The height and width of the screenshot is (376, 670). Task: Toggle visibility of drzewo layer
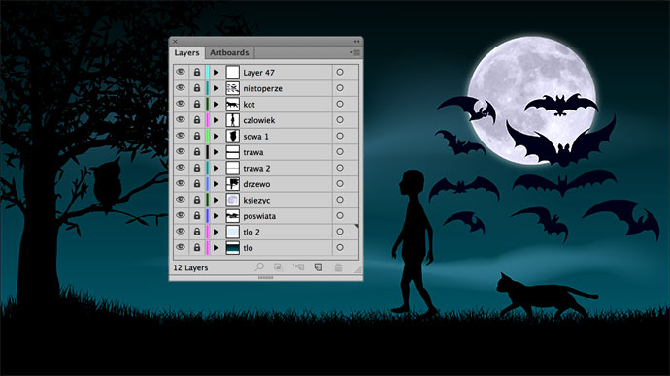[181, 184]
